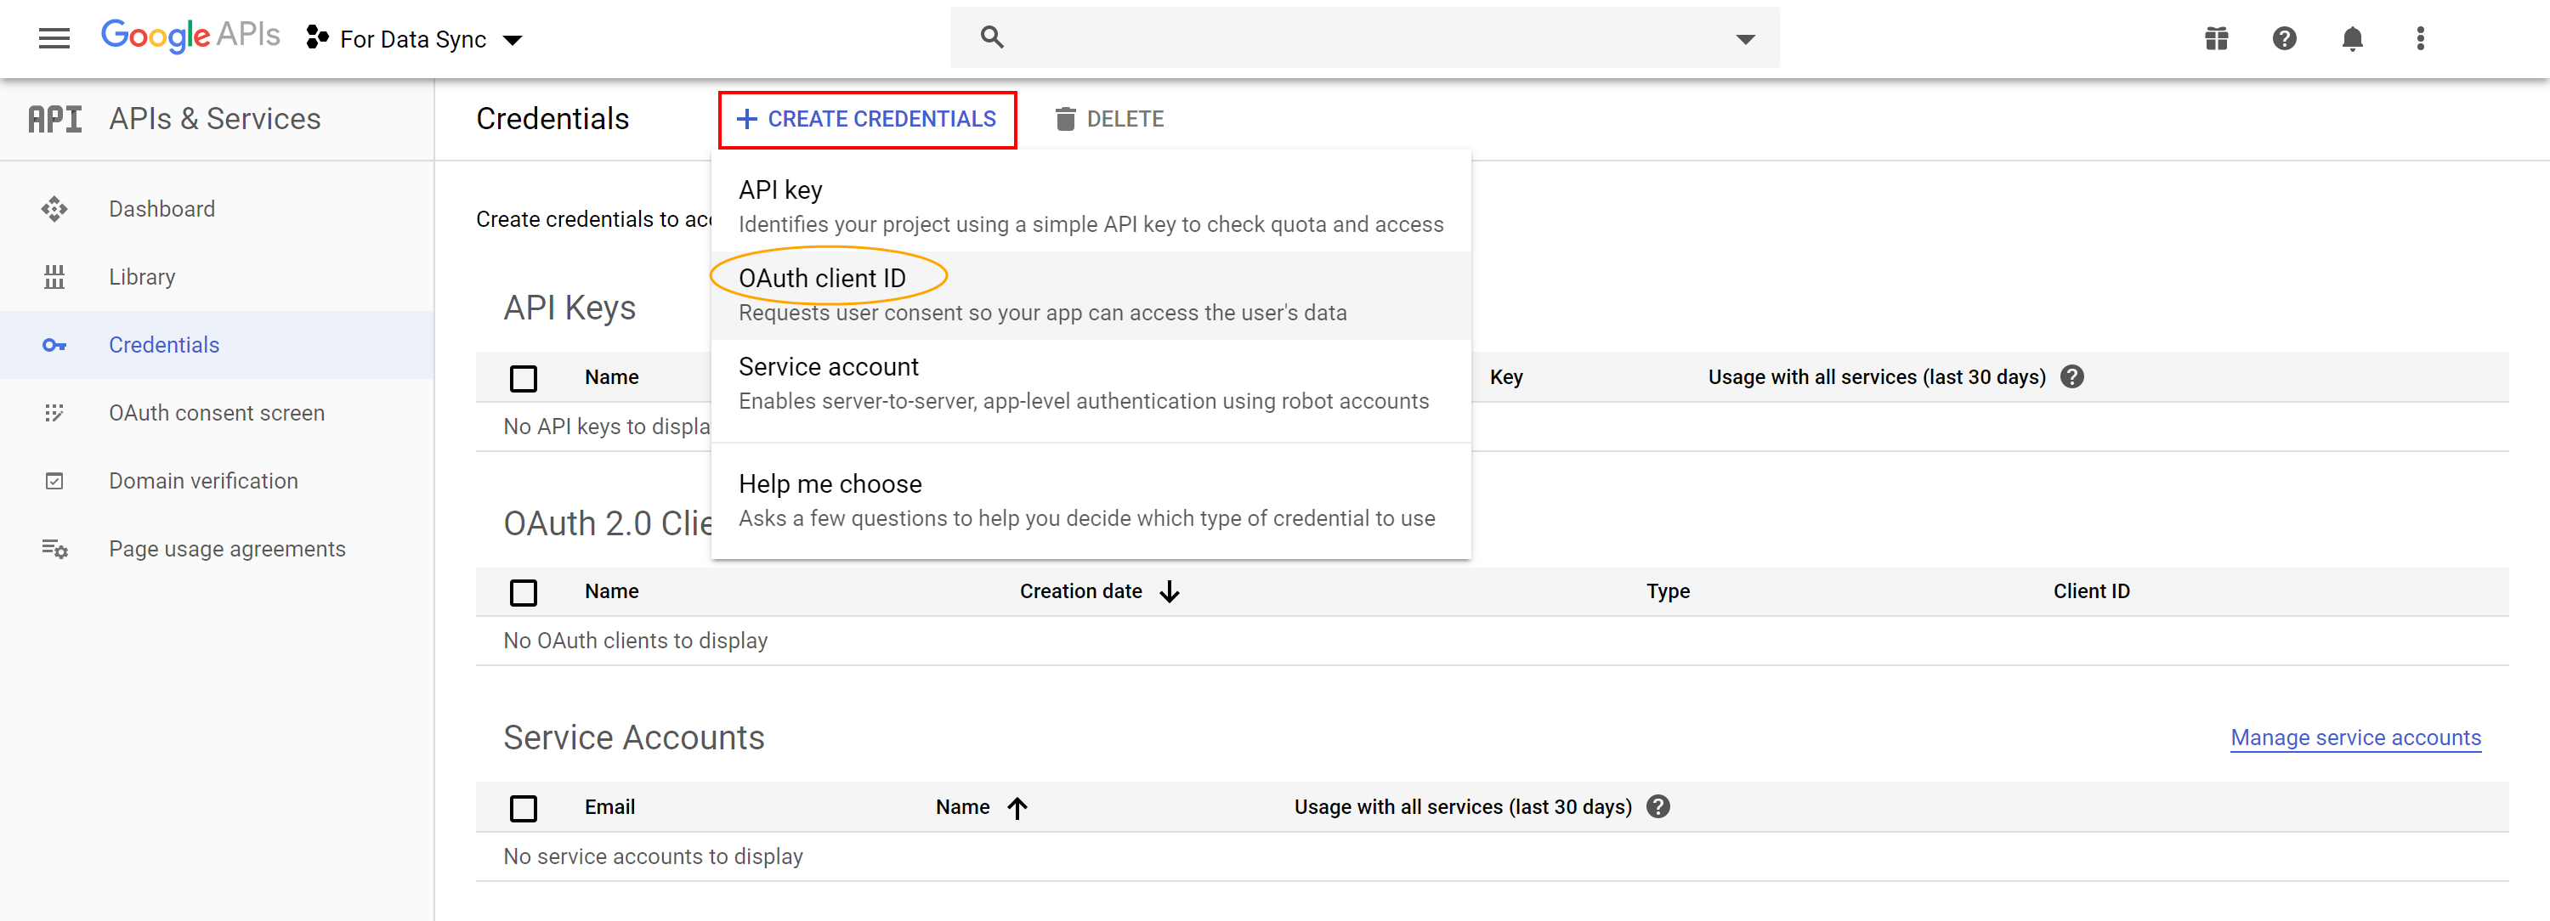Viewport: 2550px width, 921px height.
Task: Expand the For Data Sync project selector
Action: tap(416, 40)
